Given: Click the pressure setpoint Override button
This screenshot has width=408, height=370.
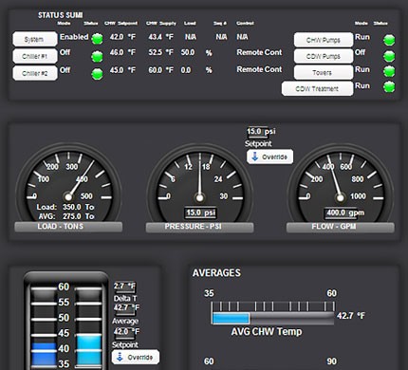Looking at the screenshot, I should point(269,157).
